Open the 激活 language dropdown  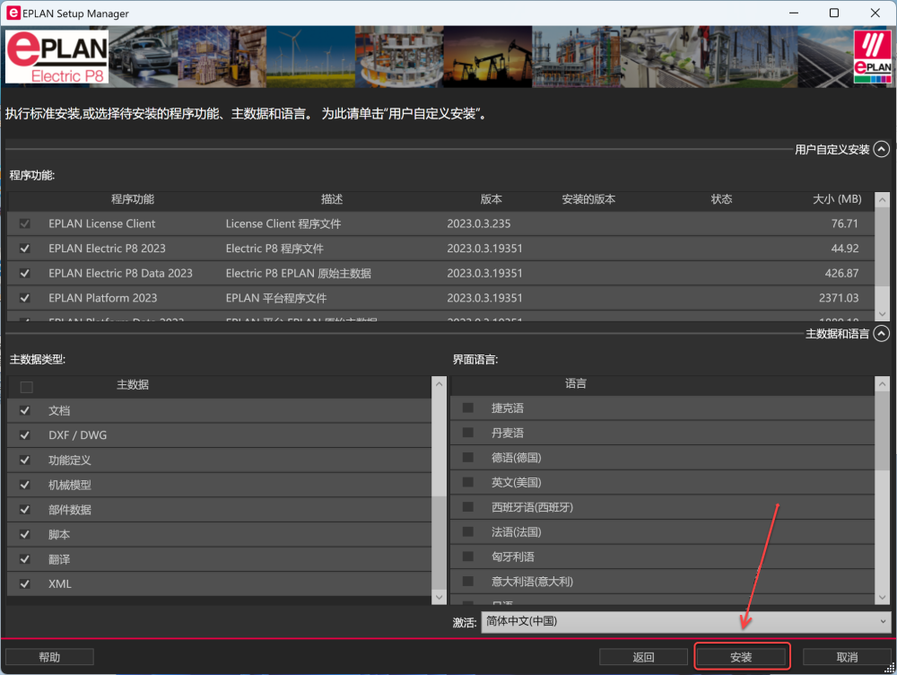[x=884, y=621]
